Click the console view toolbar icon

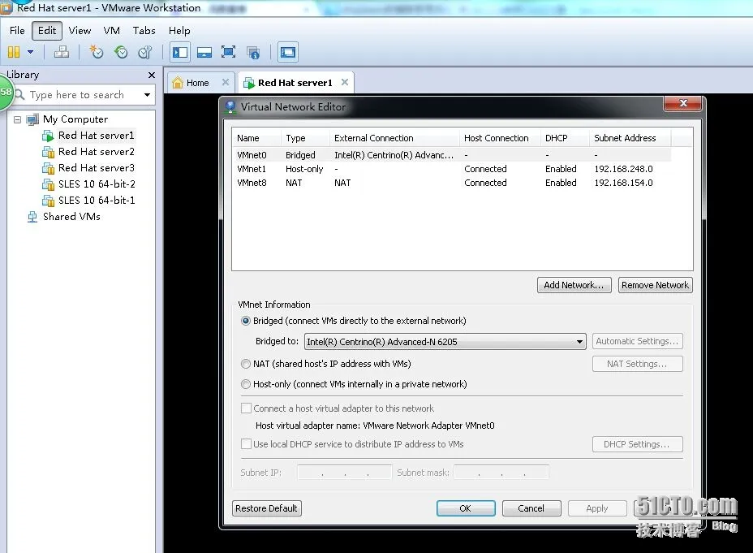[288, 52]
